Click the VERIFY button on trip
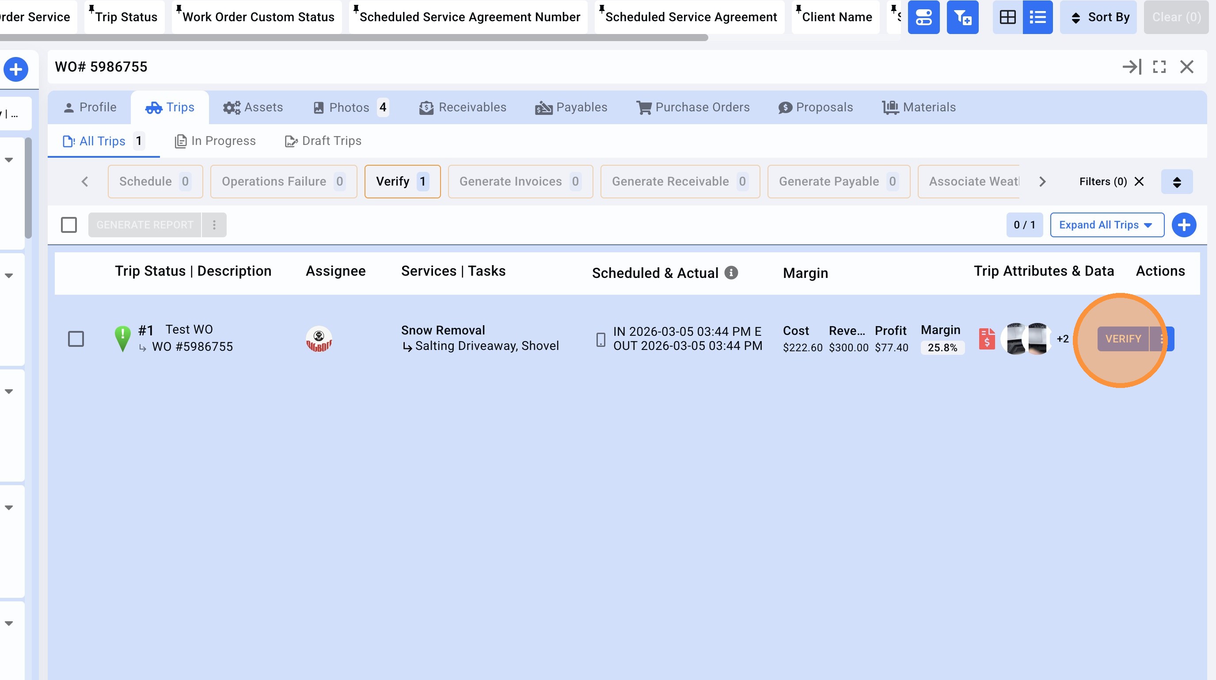Image resolution: width=1216 pixels, height=680 pixels. pyautogui.click(x=1122, y=339)
